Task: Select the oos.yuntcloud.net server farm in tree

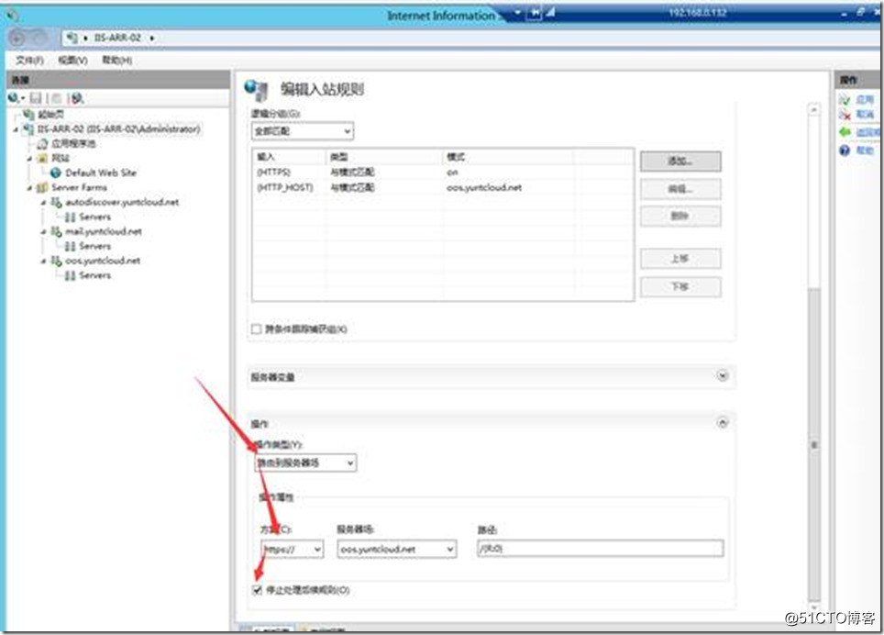Action: click(x=103, y=261)
